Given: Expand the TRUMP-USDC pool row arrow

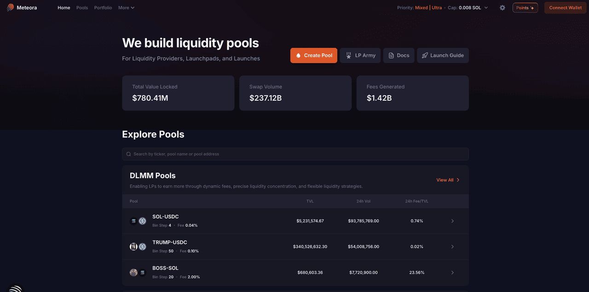Looking at the screenshot, I should pos(452,247).
